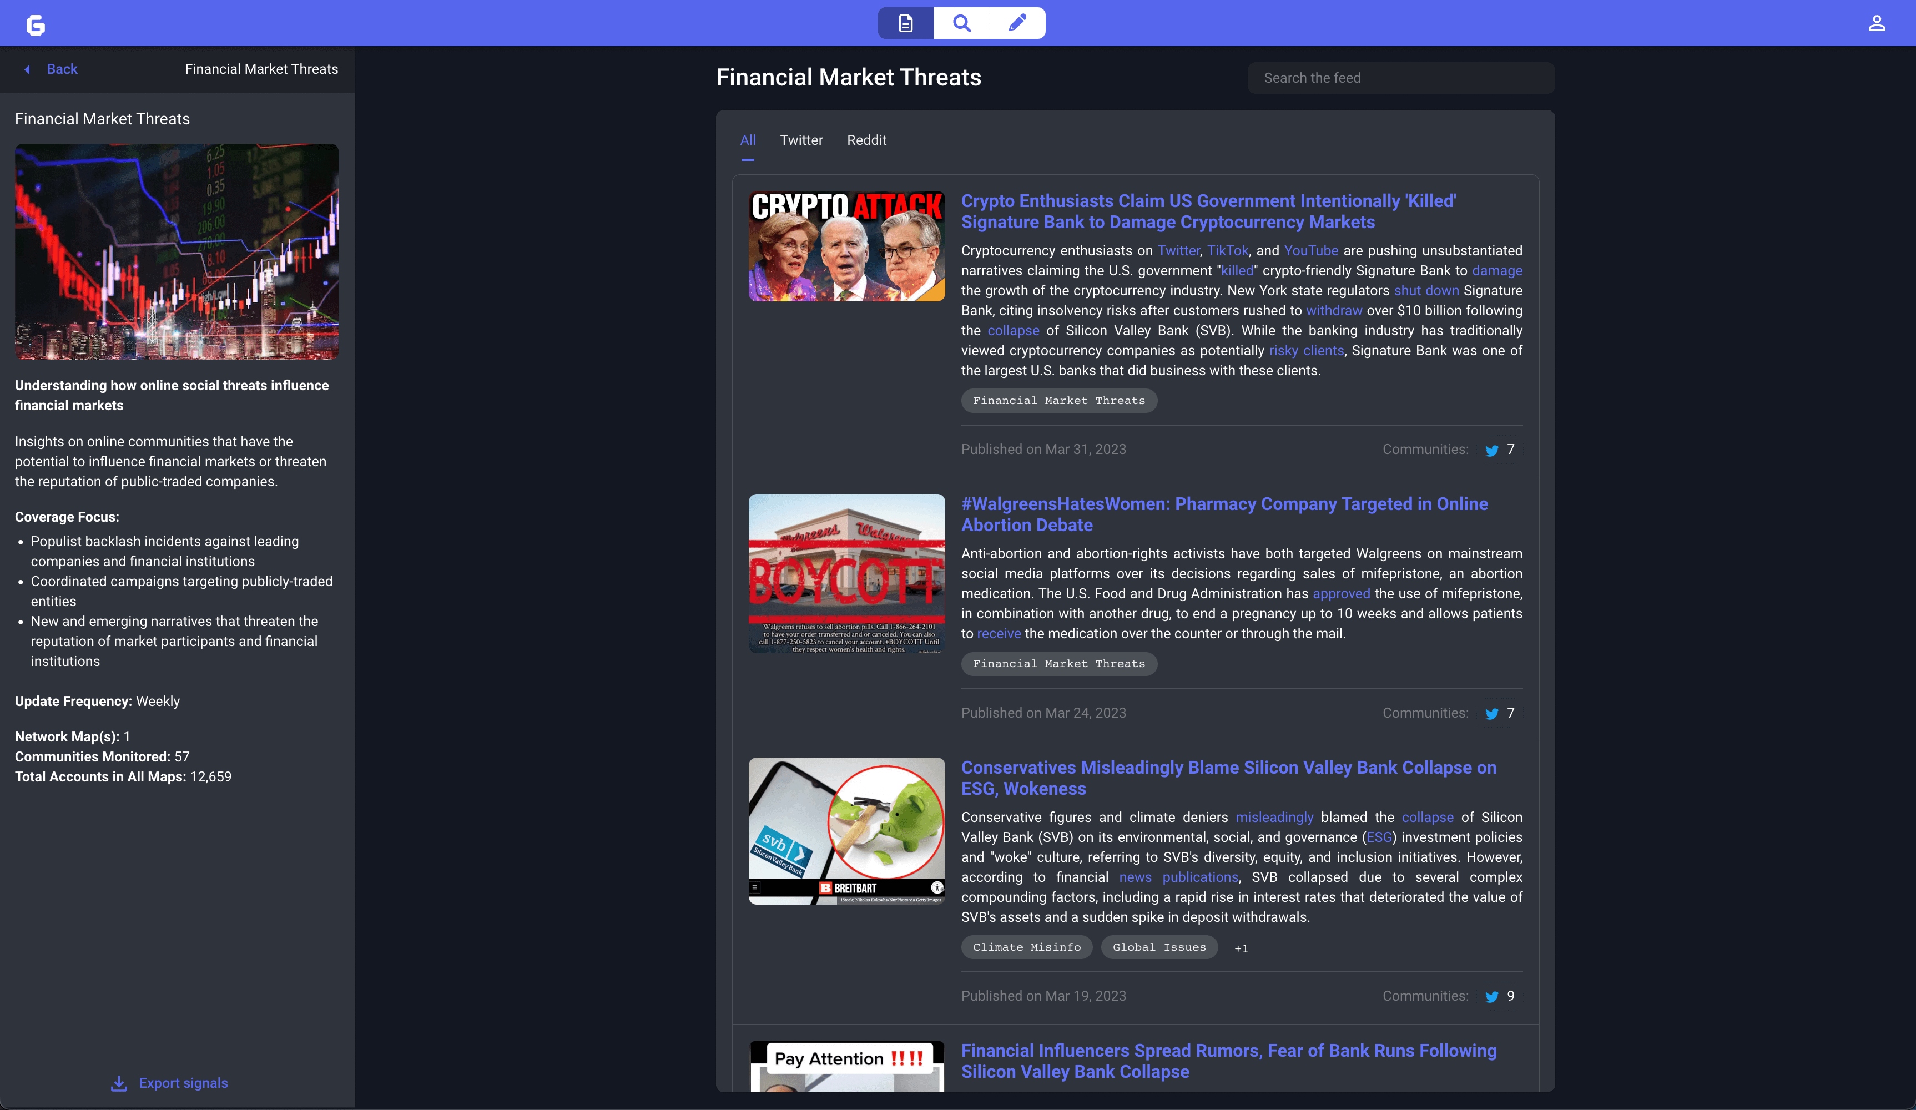Expand the +1 additional tags
Viewport: 1916px width, 1110px height.
click(1241, 948)
